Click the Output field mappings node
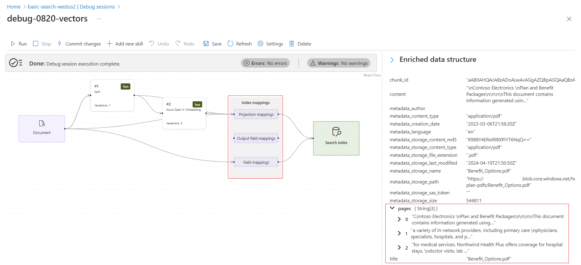The width and height of the screenshot is (581, 265). [x=256, y=138]
